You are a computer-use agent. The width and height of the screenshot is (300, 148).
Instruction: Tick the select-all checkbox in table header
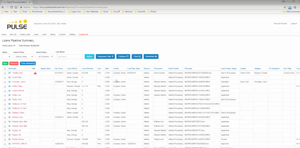(5, 69)
